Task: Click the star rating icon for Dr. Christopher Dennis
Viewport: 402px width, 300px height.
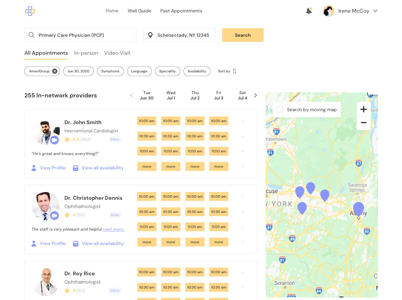Action: (67, 215)
